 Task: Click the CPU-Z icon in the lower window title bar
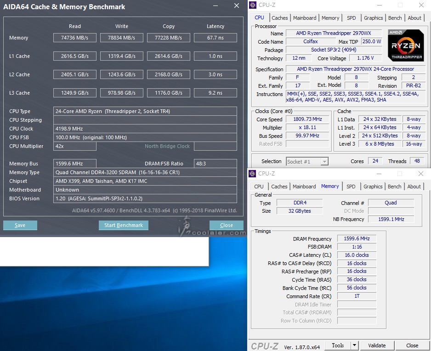tap(252, 174)
